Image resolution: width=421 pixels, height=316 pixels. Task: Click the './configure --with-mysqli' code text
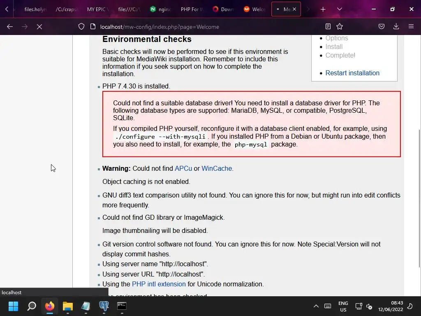(160, 137)
